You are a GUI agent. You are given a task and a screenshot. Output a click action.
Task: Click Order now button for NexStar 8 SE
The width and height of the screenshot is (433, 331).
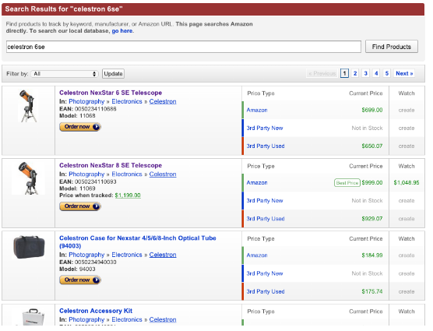tap(80, 206)
